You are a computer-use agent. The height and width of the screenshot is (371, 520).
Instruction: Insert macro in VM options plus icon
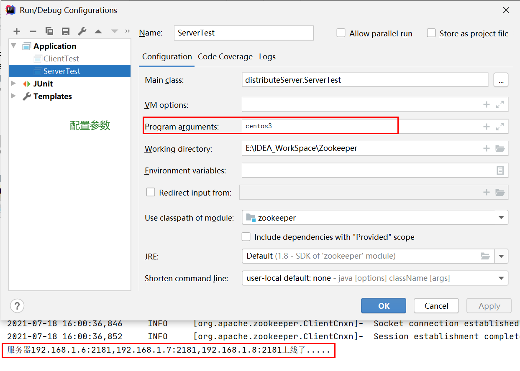pos(487,104)
